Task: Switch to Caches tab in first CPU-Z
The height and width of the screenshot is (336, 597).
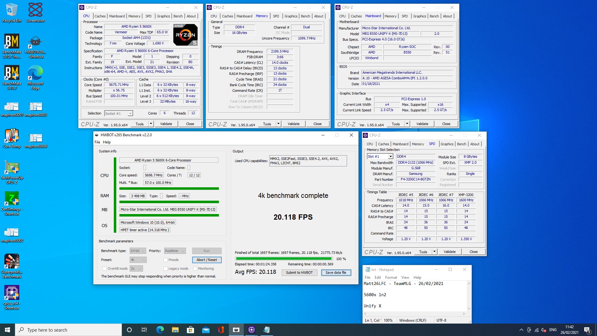Action: click(x=100, y=16)
